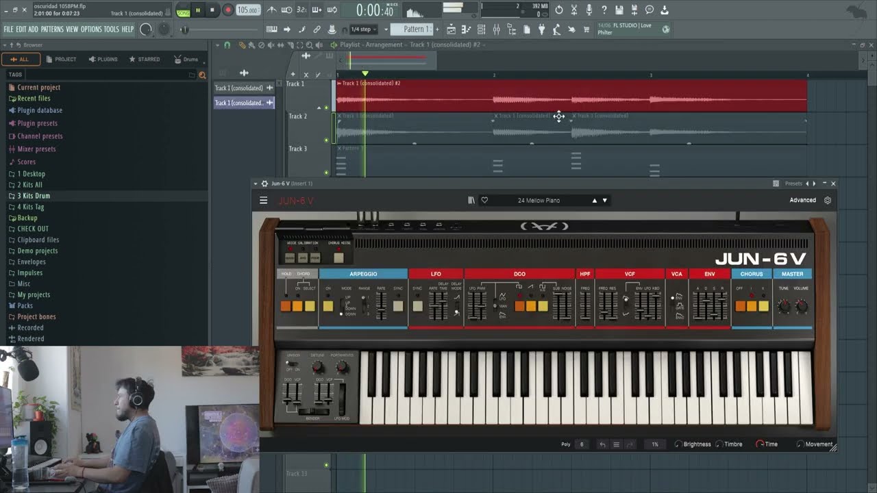Expand the Current project folder
The height and width of the screenshot is (493, 877).
[34, 88]
